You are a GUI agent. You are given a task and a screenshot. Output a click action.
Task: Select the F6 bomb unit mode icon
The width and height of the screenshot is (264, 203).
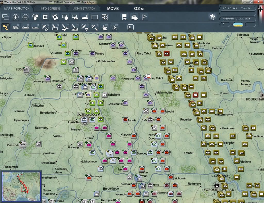coord(55,27)
